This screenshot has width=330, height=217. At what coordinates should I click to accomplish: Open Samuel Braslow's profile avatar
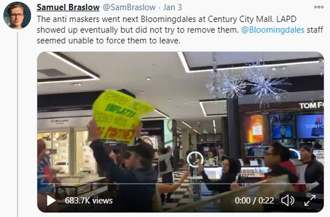coord(17,16)
